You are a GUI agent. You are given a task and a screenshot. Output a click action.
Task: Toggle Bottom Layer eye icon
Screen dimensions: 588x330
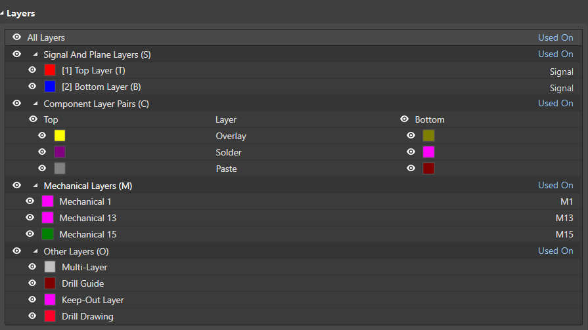click(x=32, y=87)
